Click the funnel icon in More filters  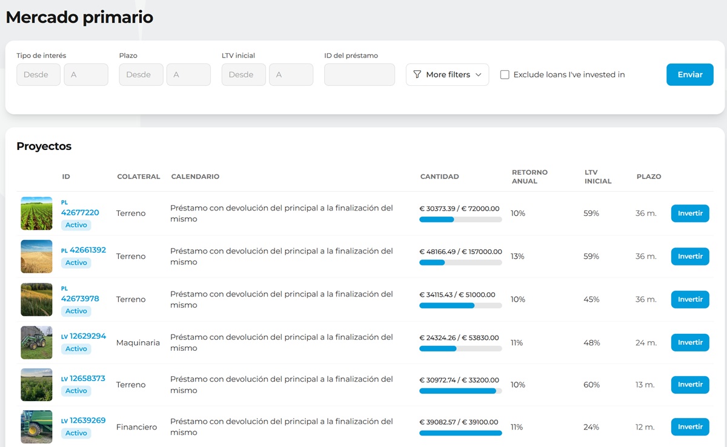coord(417,74)
